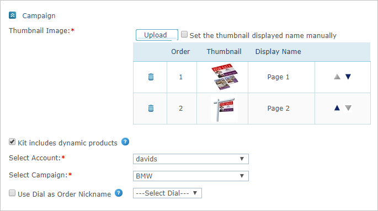
Task: Click the disabled up arrow for Page 1
Action: 337,77
